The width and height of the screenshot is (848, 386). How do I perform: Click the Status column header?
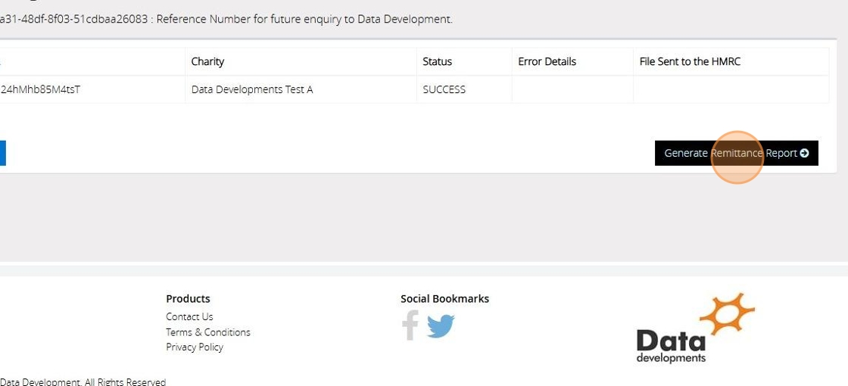[x=437, y=61]
